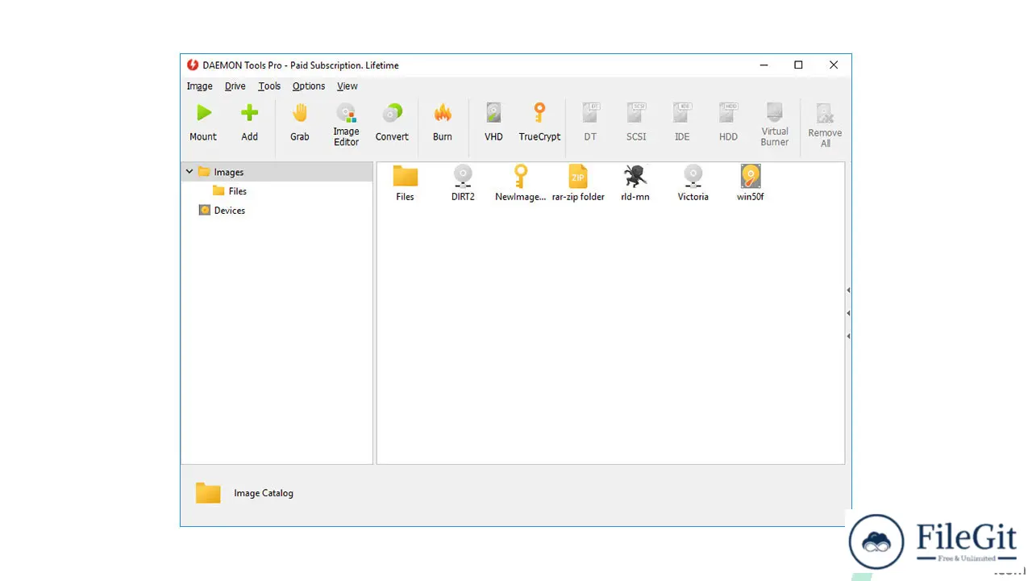Click the Add green plus icon

[250, 113]
